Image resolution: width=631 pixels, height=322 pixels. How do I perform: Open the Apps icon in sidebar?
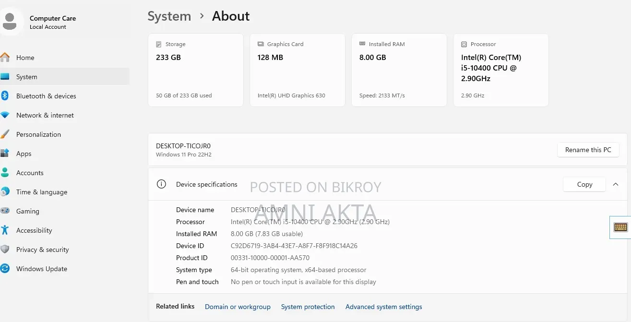[x=5, y=154]
